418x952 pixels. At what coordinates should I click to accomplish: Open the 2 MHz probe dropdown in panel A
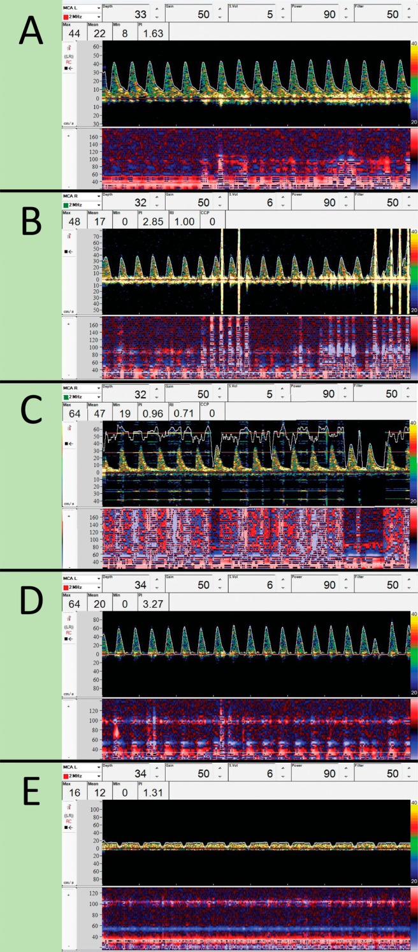[x=97, y=17]
